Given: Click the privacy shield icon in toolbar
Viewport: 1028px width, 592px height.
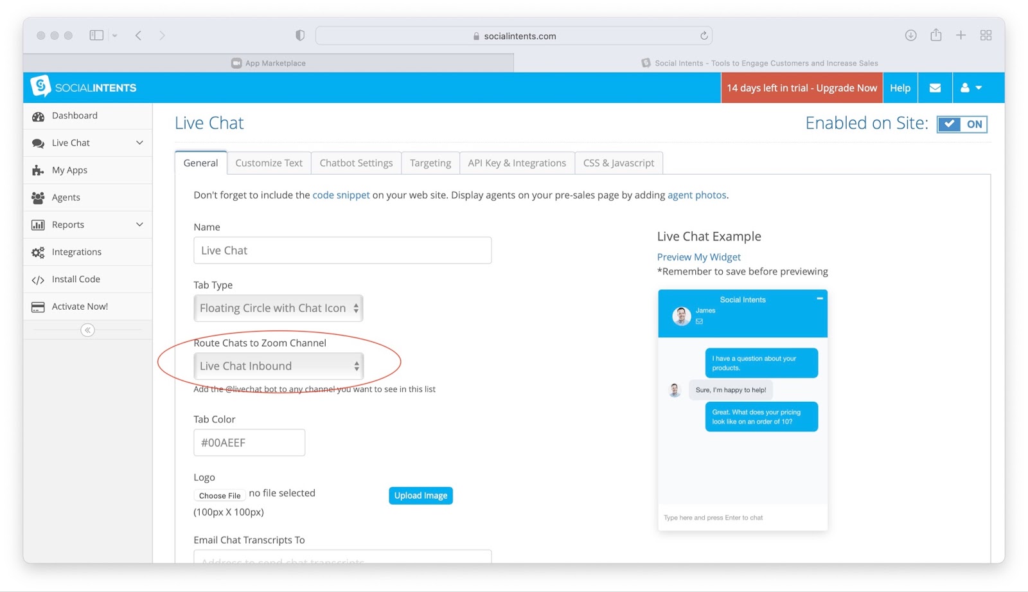Looking at the screenshot, I should tap(300, 35).
